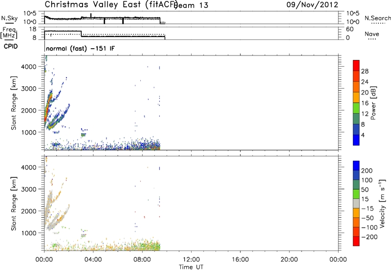Viewport: 391px width, 270px height.
Task: Click the 08:00 time tick label
Action: [142, 260]
